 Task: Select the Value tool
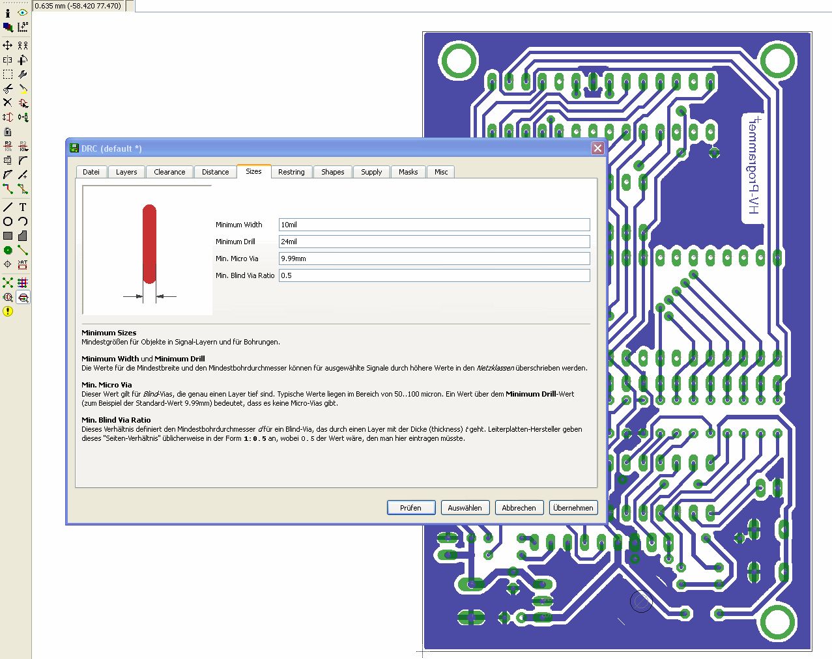23,146
